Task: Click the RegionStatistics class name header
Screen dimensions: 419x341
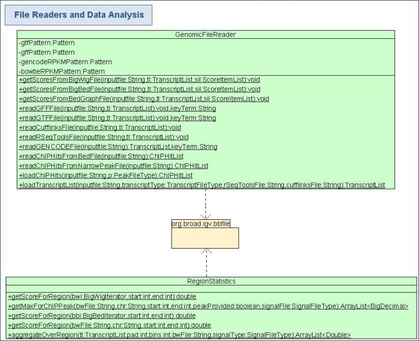Action: tap(211, 281)
